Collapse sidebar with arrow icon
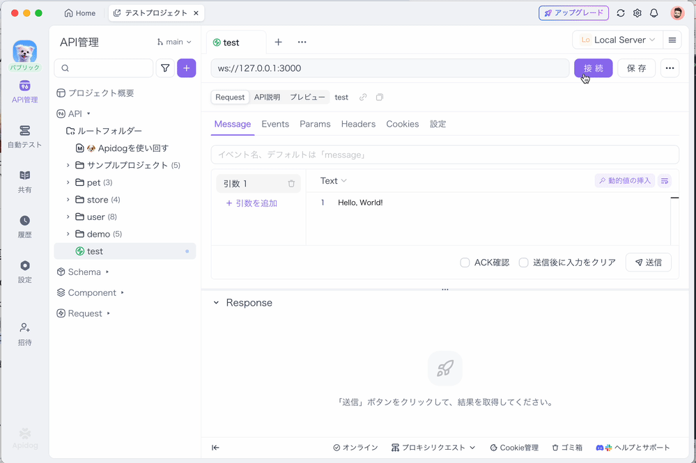This screenshot has width=696, height=463. 215,448
